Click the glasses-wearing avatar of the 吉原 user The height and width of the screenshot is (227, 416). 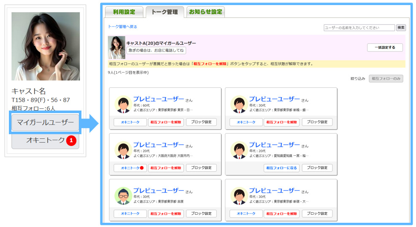tap(123, 196)
